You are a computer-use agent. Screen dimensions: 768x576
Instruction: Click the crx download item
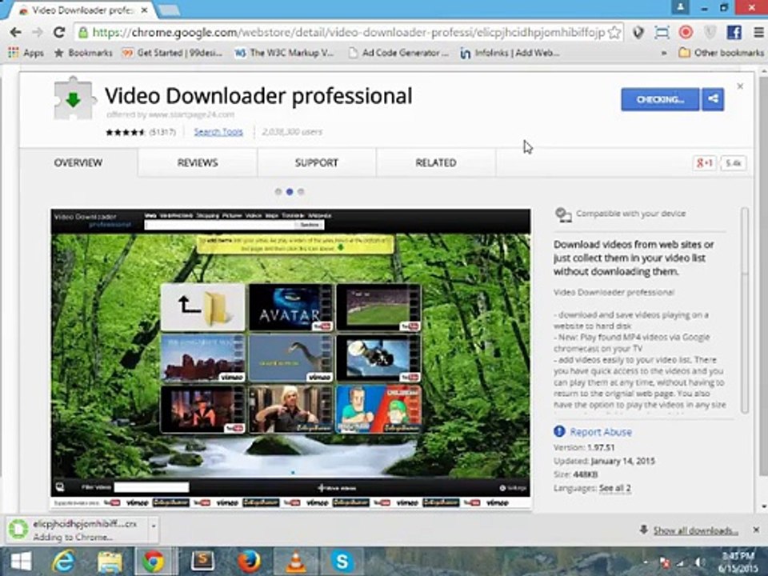pos(78,530)
